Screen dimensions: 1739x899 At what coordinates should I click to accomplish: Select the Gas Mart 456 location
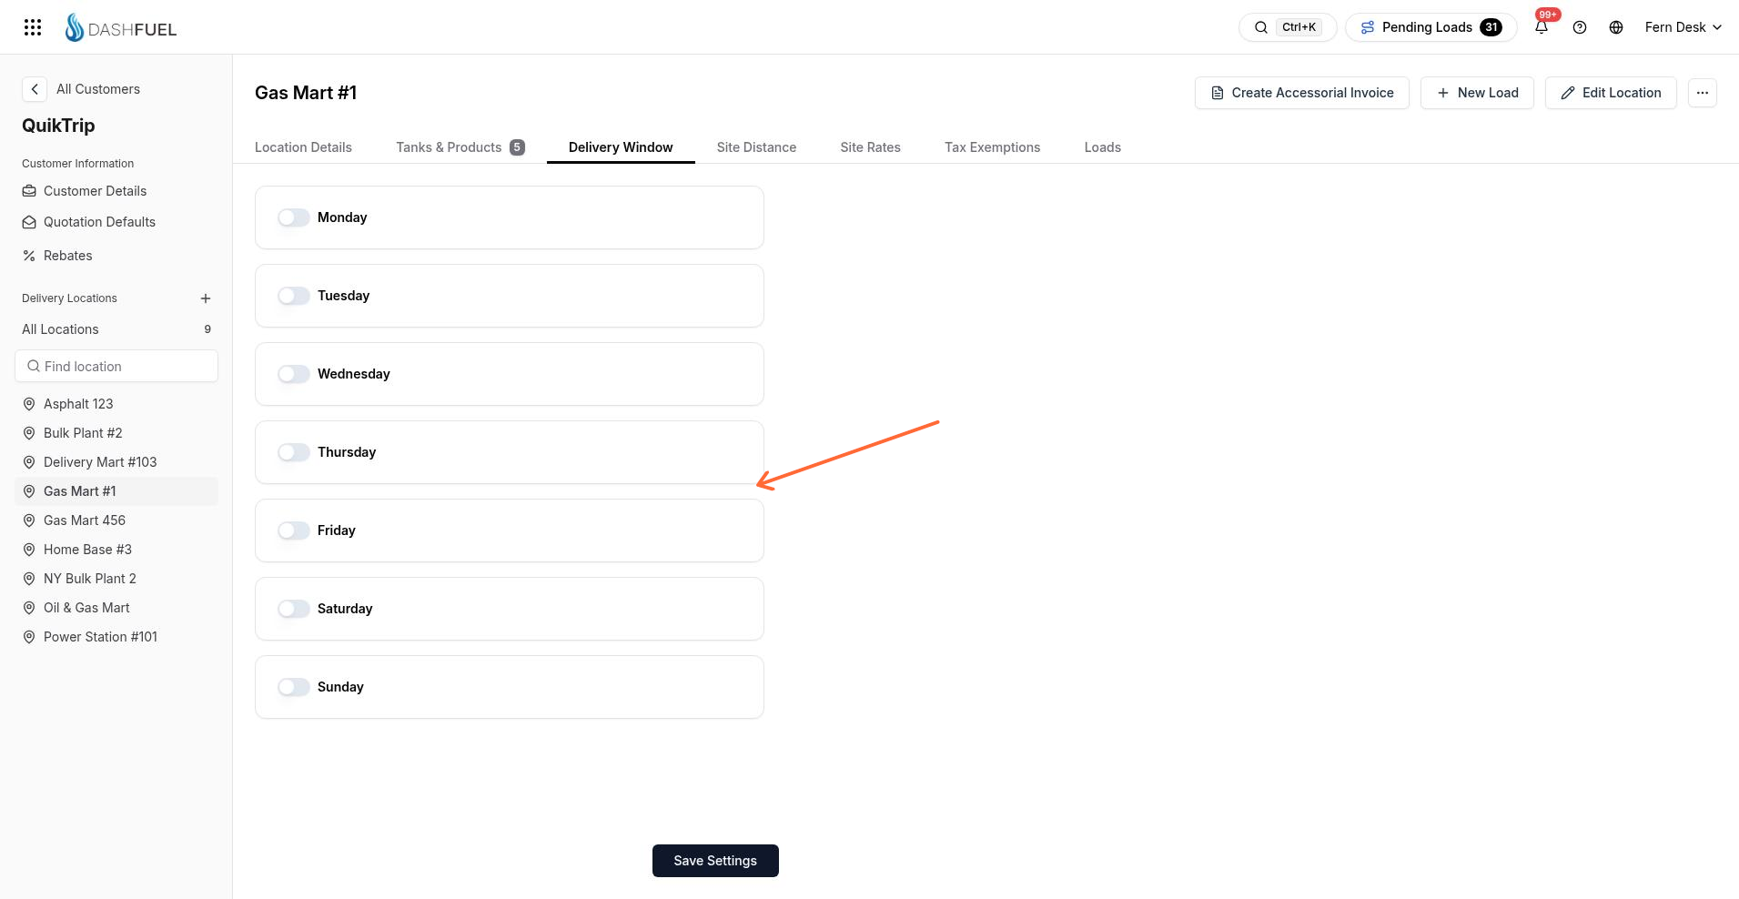tap(116, 520)
